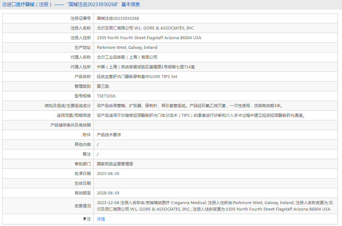Click the 注册人住所 label
This screenshot has width=342, height=226.
(x=81, y=38)
